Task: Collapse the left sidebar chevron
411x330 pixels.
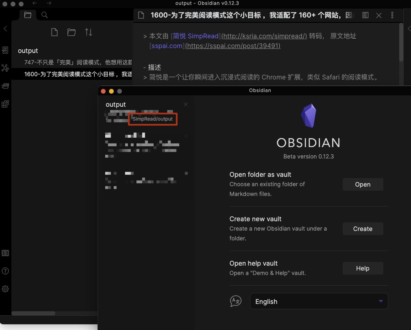Action: click(5, 29)
